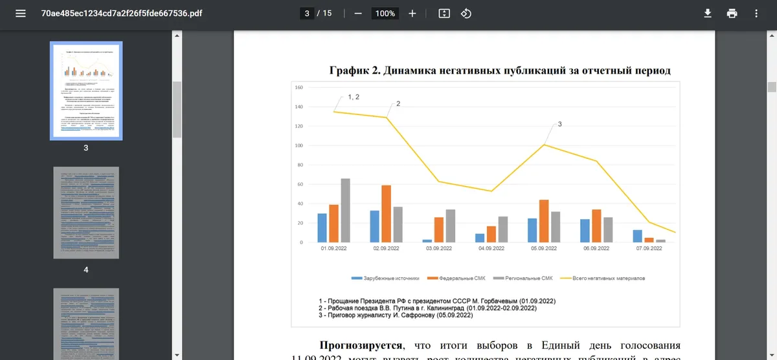The image size is (777, 360).
Task: Click the blue Зарубежные источники legend swatch
Action: [357, 279]
